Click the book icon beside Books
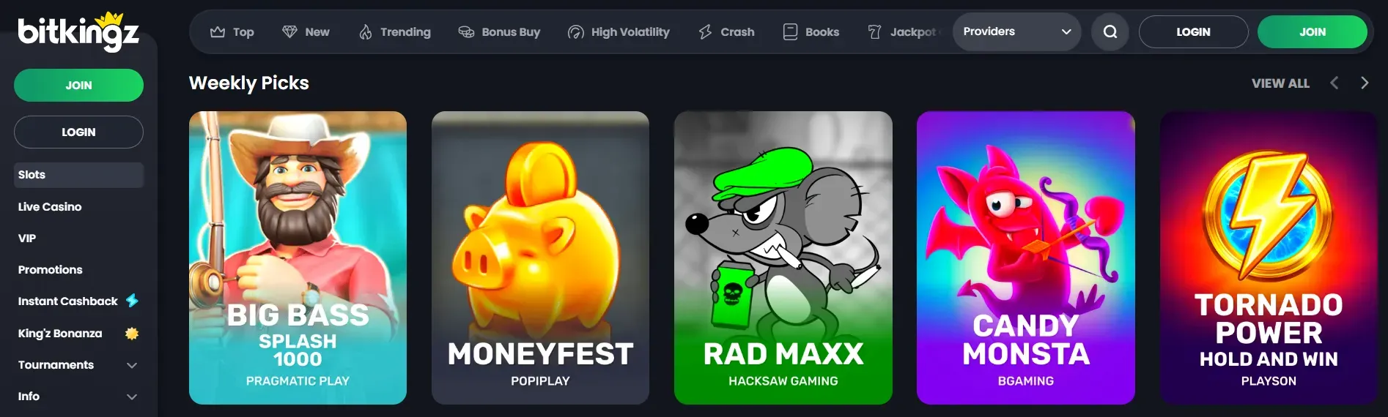This screenshot has height=417, width=1388. click(x=790, y=31)
